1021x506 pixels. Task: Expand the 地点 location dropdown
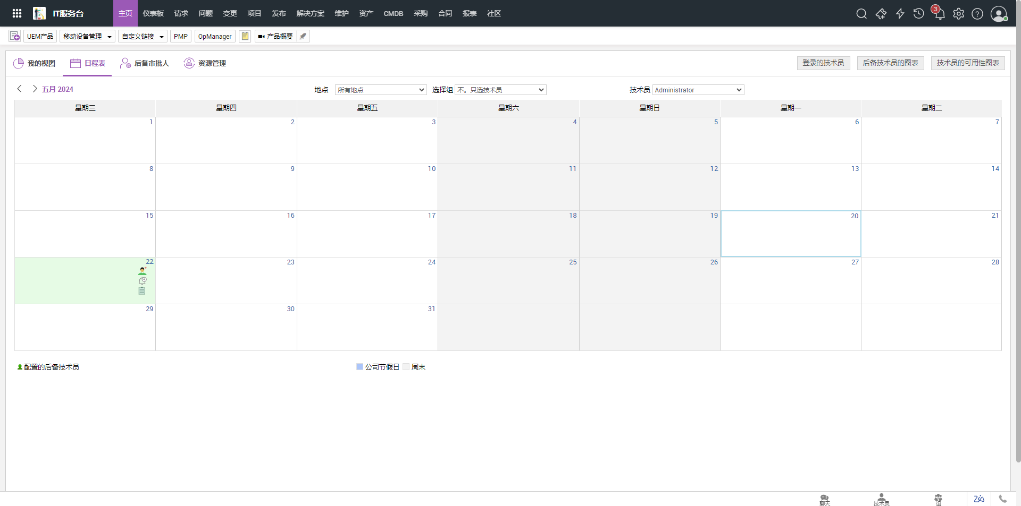381,90
